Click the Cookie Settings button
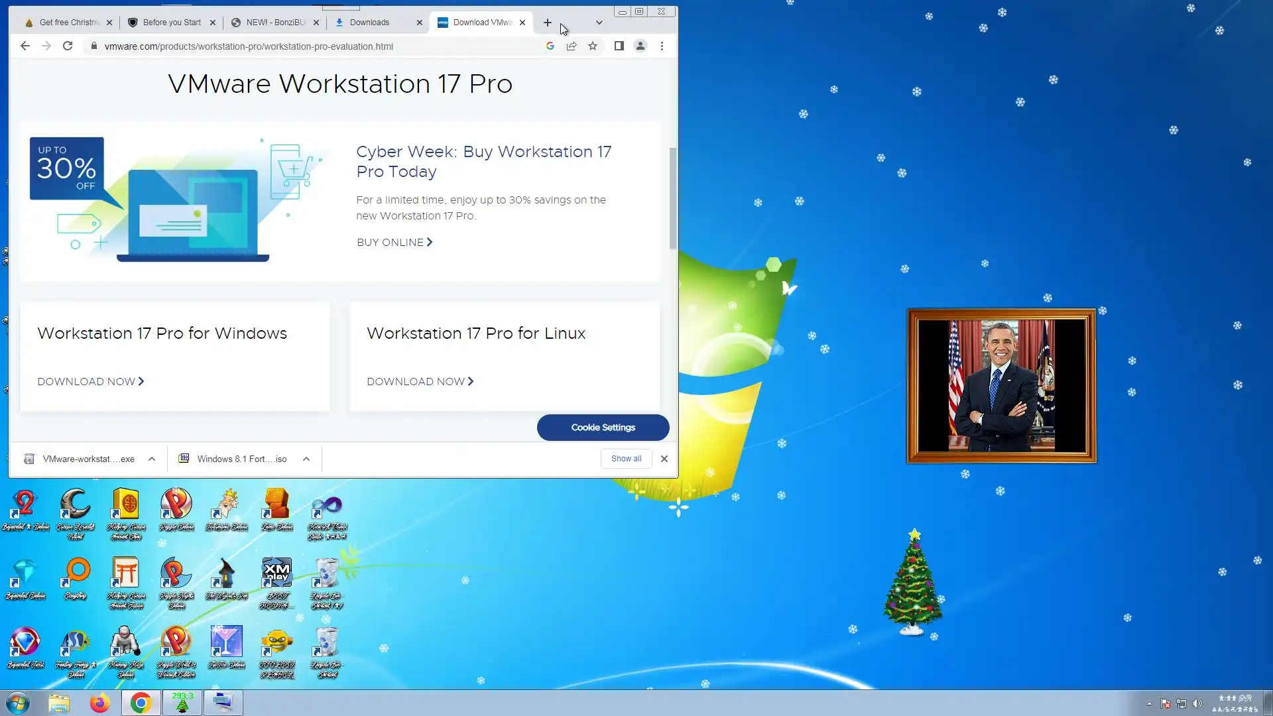The height and width of the screenshot is (716, 1273). coord(603,428)
